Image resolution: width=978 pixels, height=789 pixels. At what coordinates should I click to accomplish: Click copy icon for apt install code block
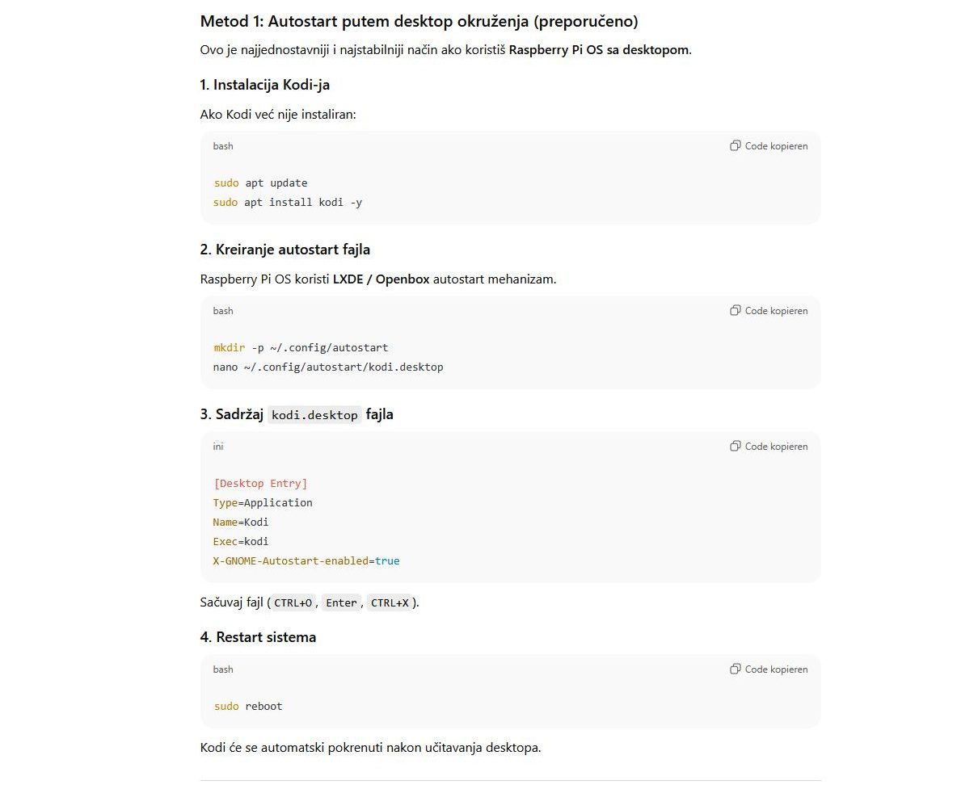(x=735, y=146)
